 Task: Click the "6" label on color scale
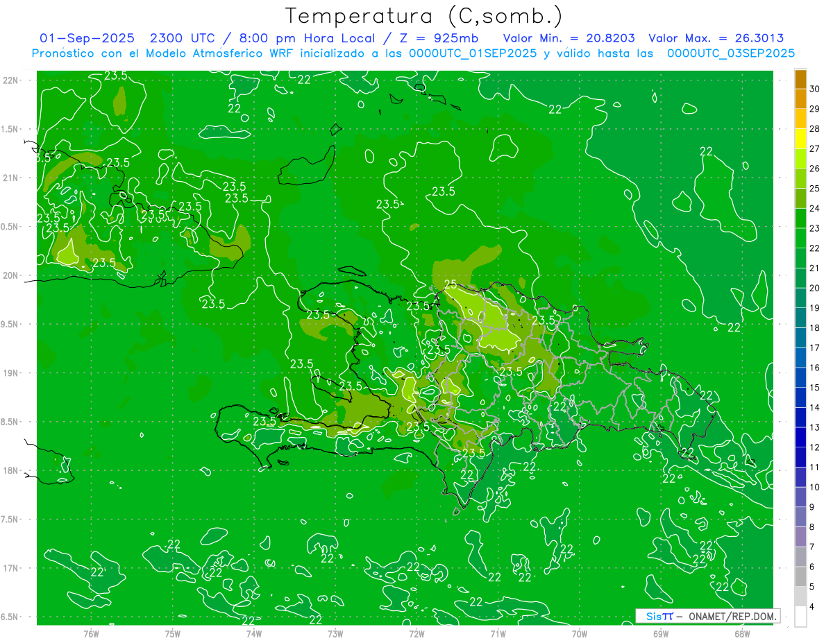(x=812, y=567)
